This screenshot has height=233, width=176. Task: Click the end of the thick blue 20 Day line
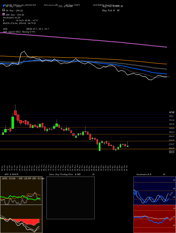(166, 74)
